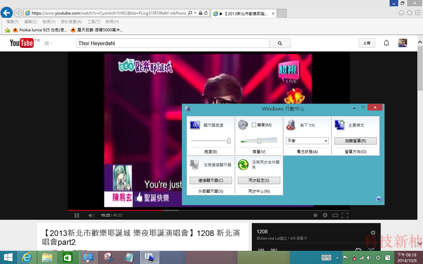Refresh the page from the address bar
The height and width of the screenshot is (264, 423).
(206, 13)
